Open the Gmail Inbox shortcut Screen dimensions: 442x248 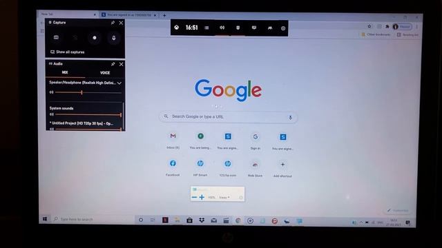point(173,140)
